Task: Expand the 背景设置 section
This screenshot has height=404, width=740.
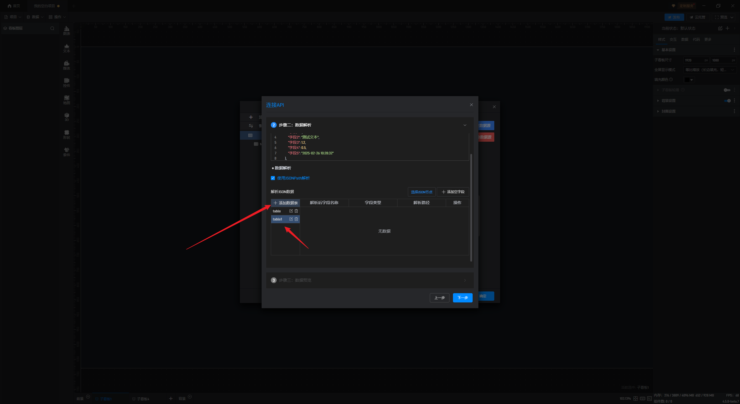Action: (x=658, y=101)
